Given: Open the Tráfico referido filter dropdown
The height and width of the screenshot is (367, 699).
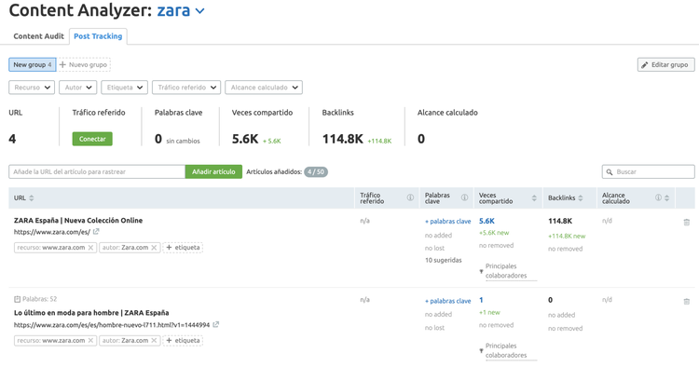Looking at the screenshot, I should click(x=186, y=88).
